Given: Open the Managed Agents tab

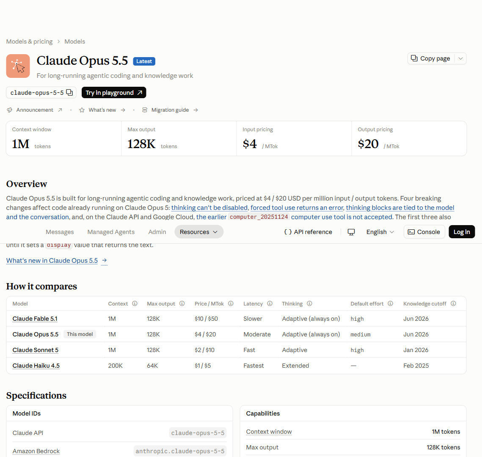Looking at the screenshot, I should [x=111, y=232].
